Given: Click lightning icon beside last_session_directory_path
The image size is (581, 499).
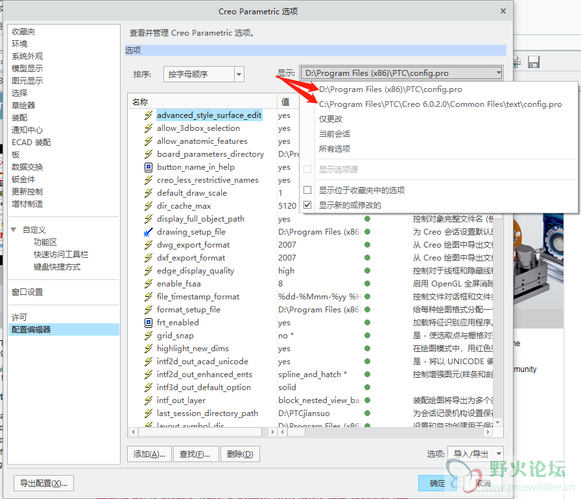Looking at the screenshot, I should [x=148, y=413].
